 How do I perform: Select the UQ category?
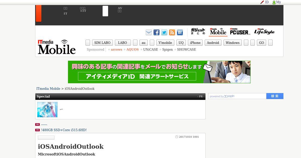click(181, 43)
